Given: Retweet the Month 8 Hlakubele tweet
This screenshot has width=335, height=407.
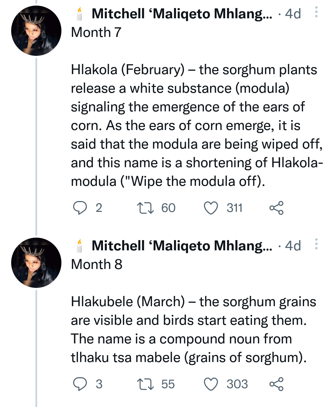Looking at the screenshot, I should point(145,384).
